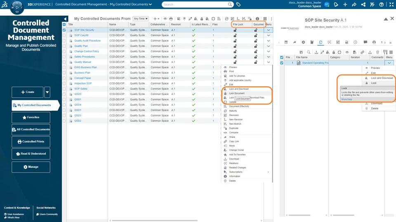Open the menu chevron for Quality Audit Procedure row

[269, 41]
